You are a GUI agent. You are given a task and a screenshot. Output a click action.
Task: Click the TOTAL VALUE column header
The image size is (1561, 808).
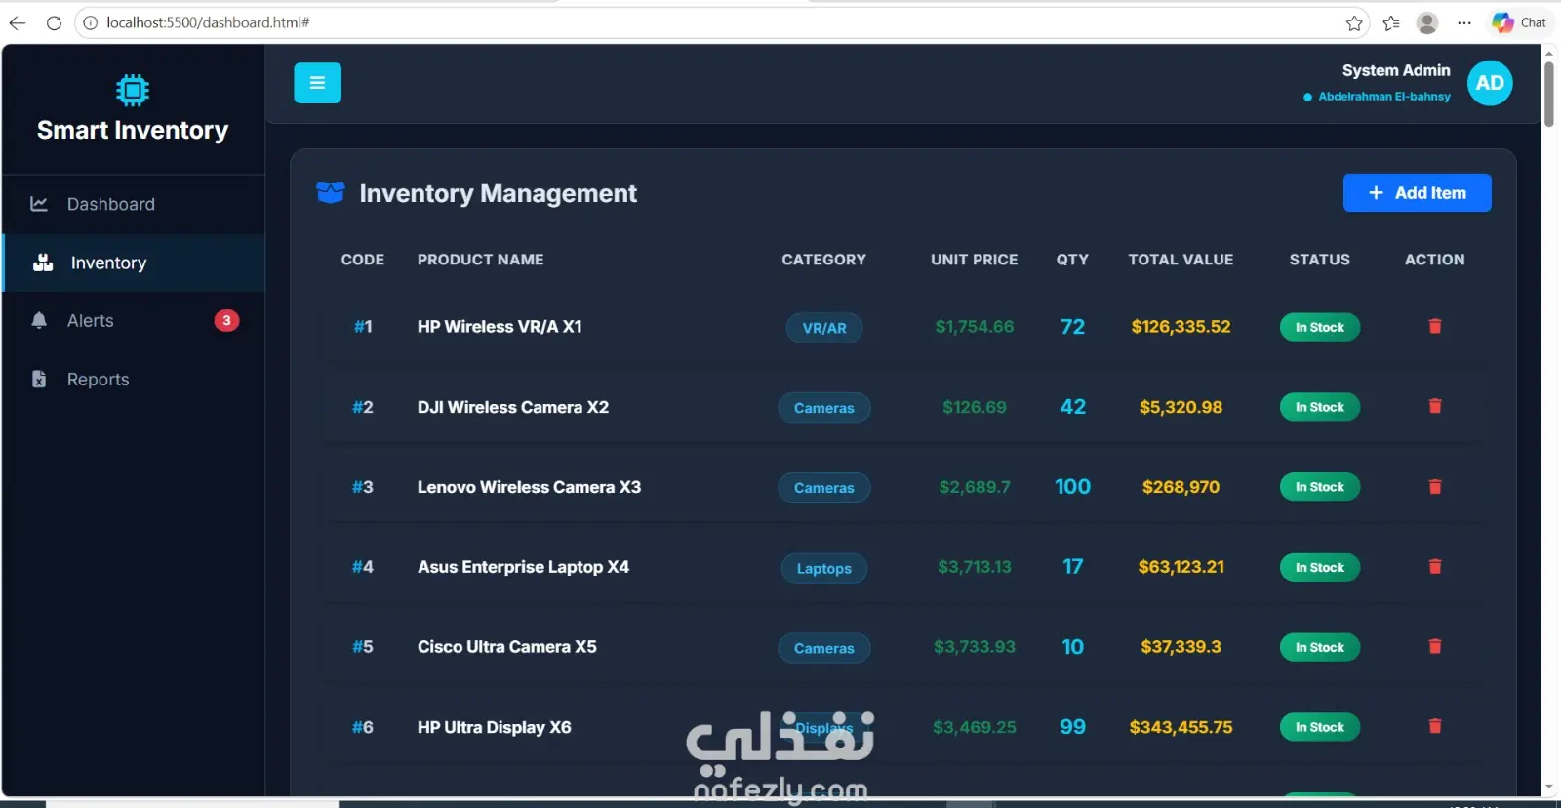[x=1181, y=260]
